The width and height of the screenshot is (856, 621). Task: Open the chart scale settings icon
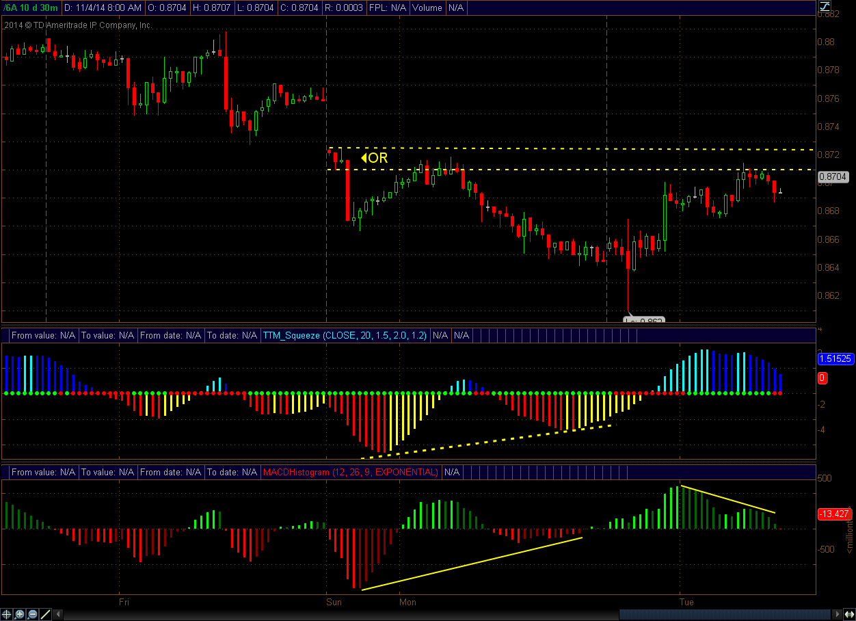point(825,7)
